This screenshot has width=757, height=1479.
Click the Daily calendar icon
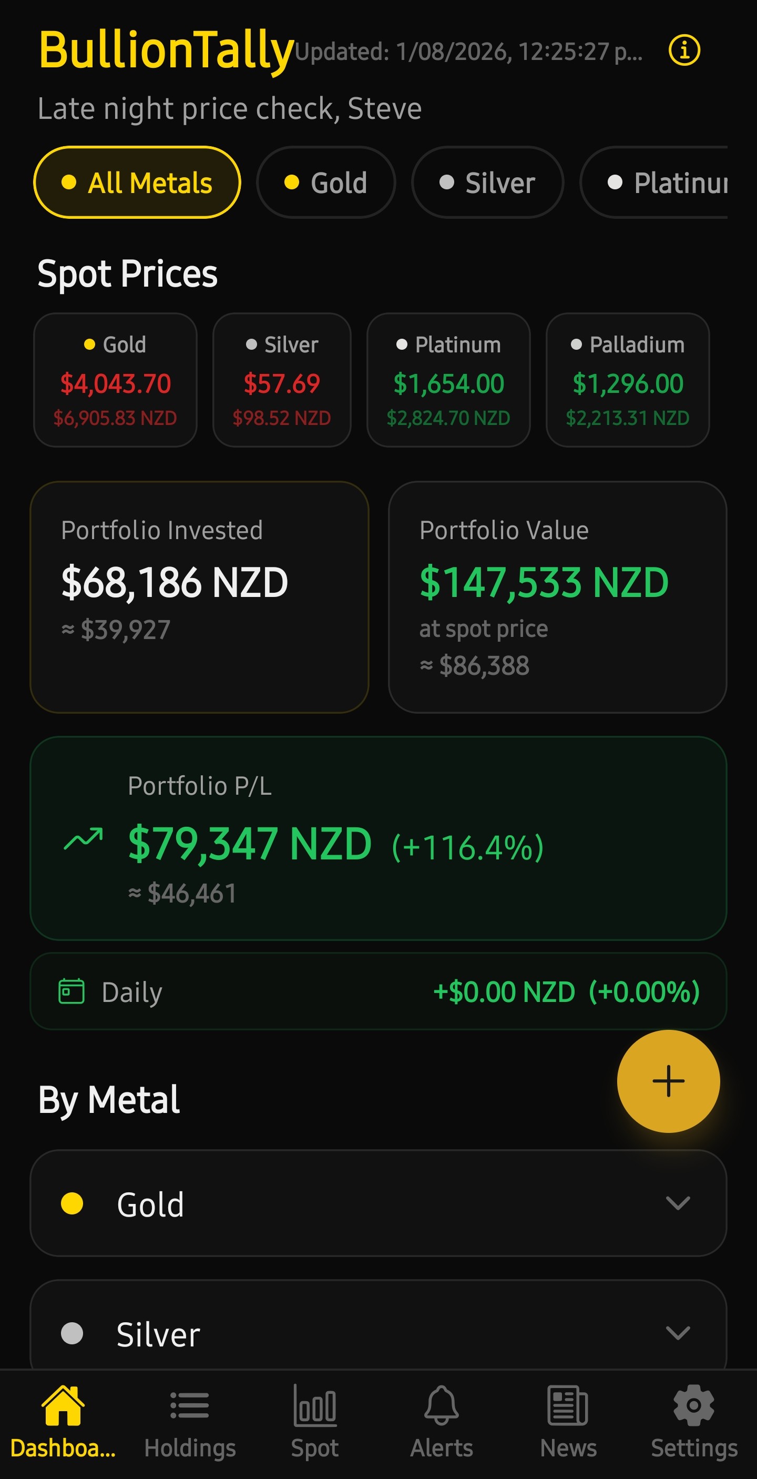click(71, 991)
